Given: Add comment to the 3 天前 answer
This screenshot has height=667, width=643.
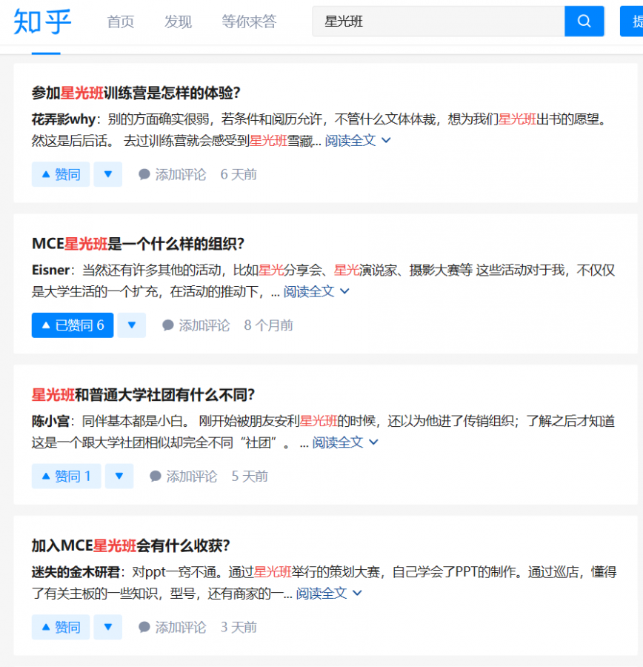Looking at the screenshot, I should pos(172,628).
